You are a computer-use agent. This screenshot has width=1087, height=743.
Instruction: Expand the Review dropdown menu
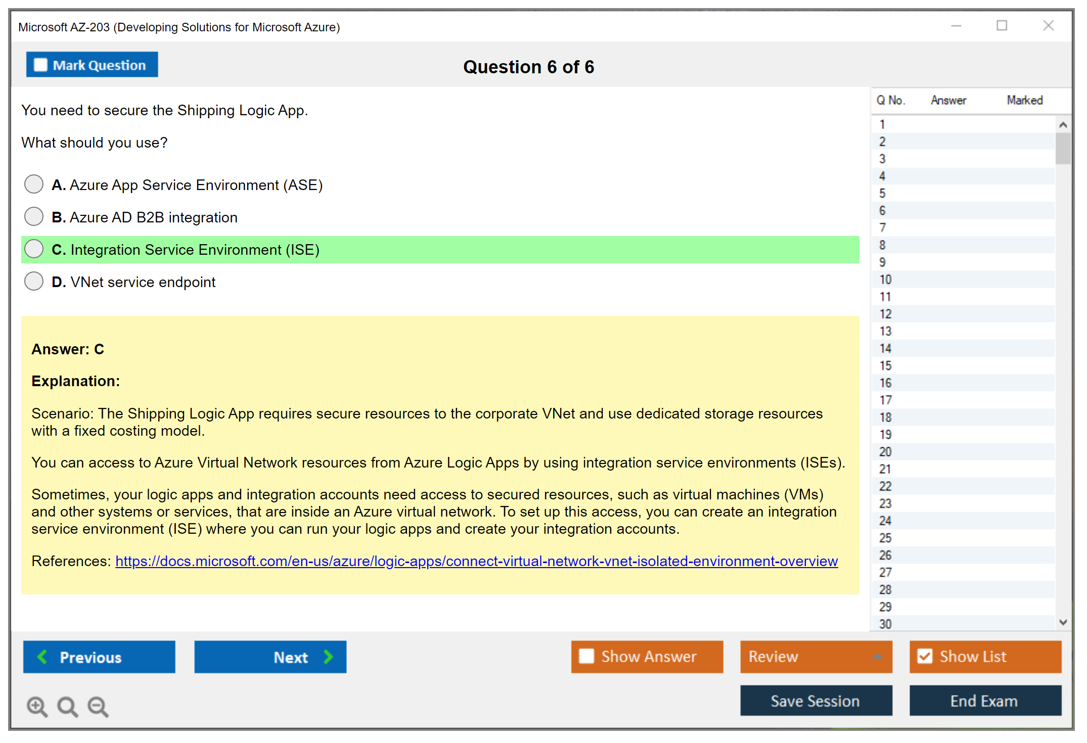tap(877, 657)
